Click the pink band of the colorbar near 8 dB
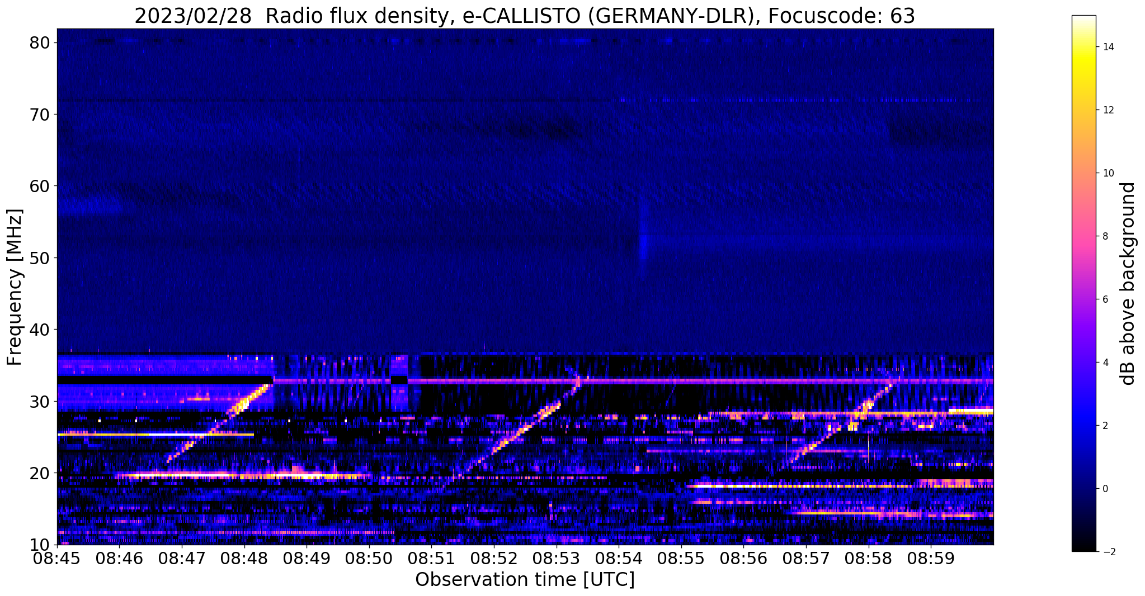 1083,236
